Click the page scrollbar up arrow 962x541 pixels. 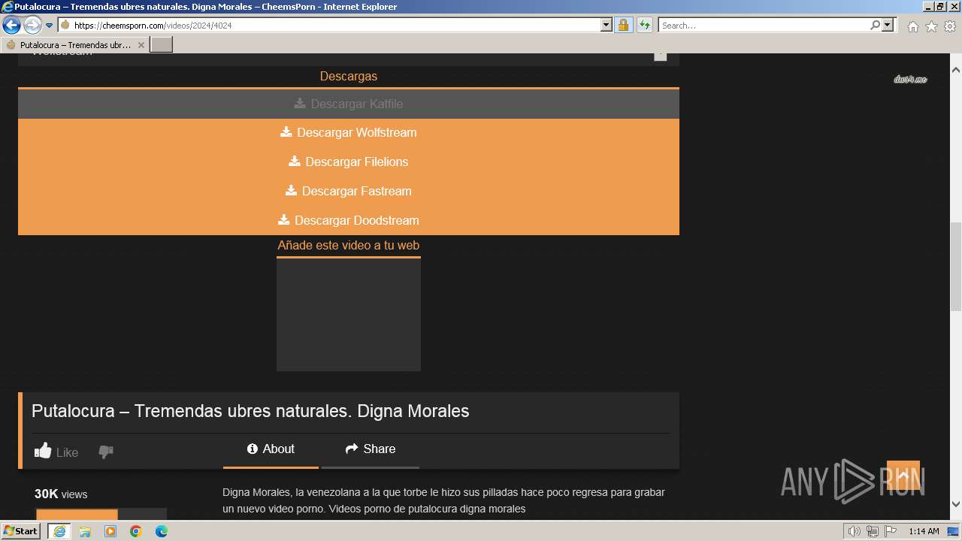coord(956,69)
